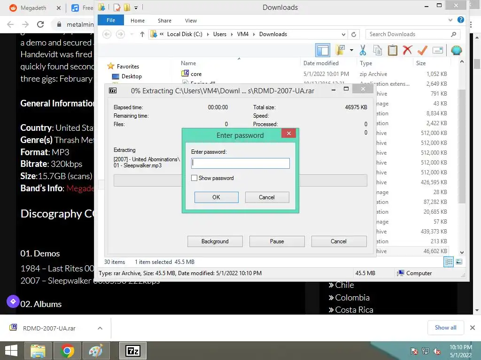Switch to details view icon

point(449,262)
